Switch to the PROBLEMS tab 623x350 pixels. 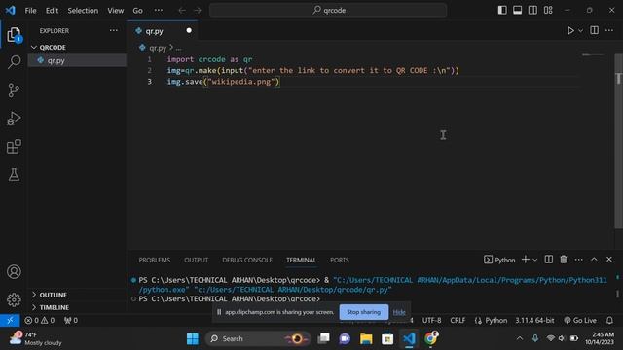pyautogui.click(x=155, y=260)
